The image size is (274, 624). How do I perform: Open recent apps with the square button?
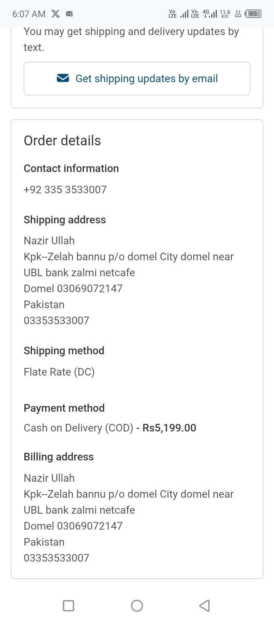pyautogui.click(x=68, y=605)
